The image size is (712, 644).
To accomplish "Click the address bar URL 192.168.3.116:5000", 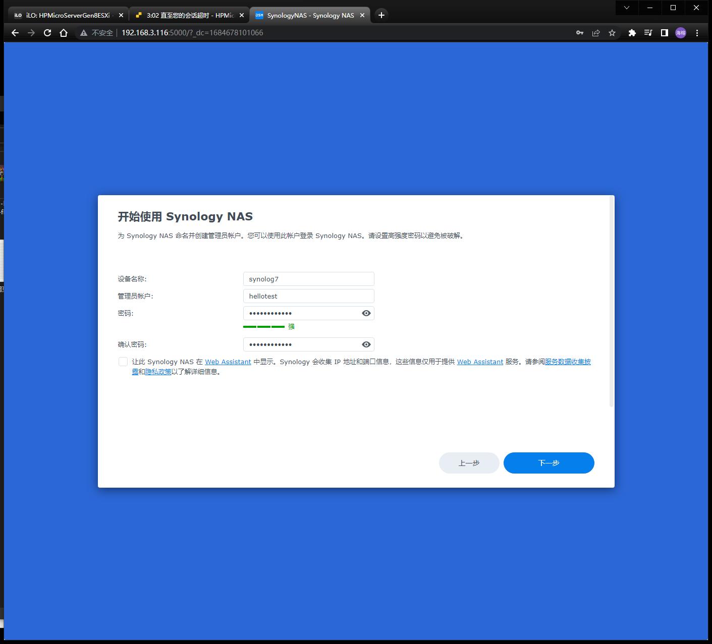I will click(192, 33).
